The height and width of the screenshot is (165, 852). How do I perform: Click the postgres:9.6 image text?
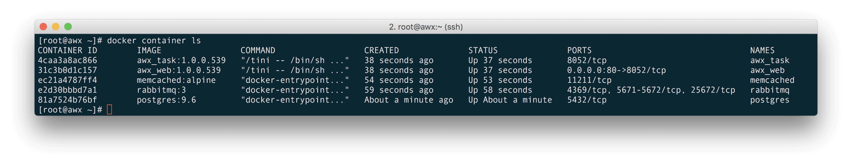[166, 100]
